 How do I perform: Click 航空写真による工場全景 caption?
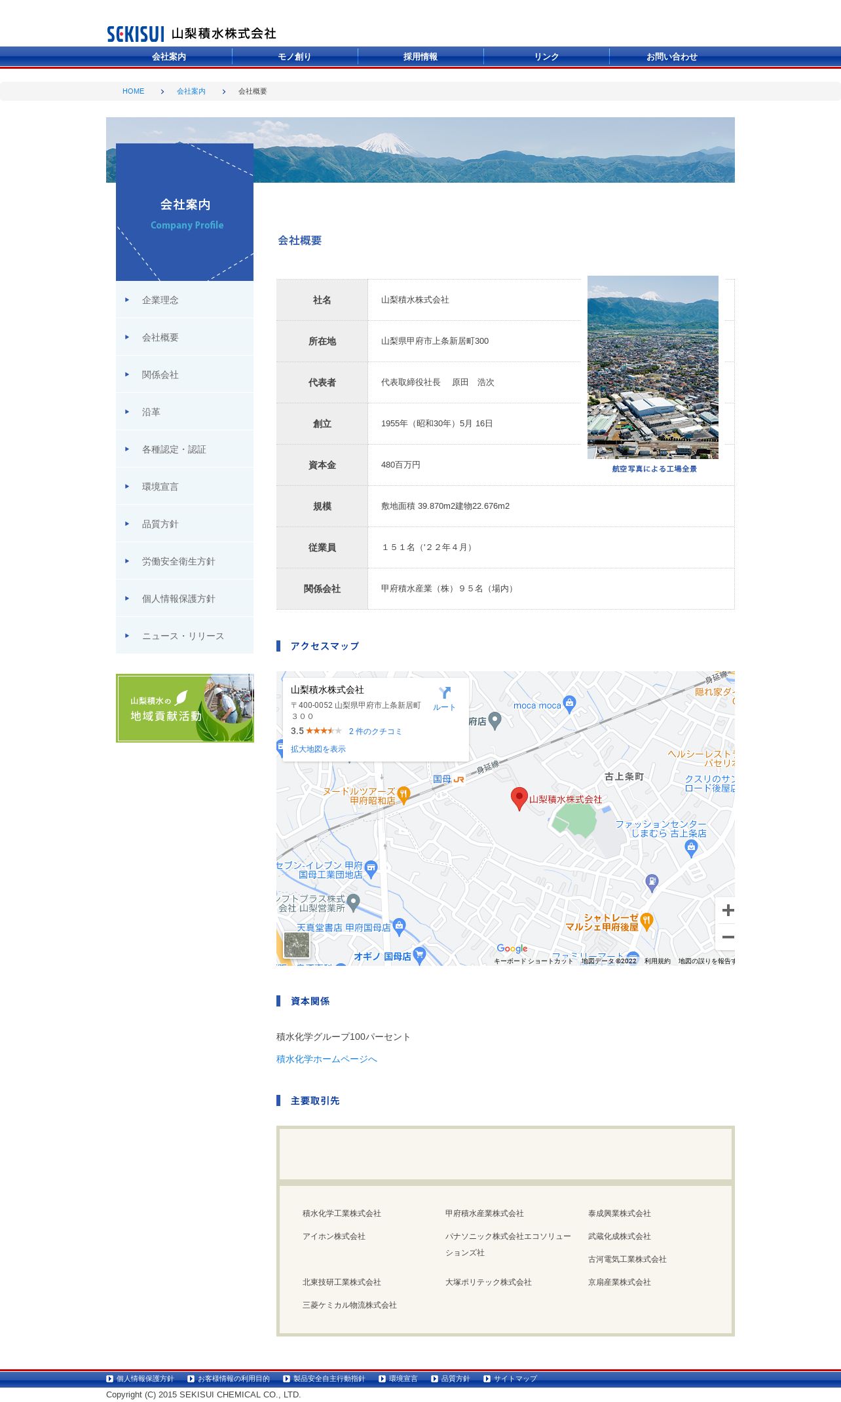[x=654, y=469]
